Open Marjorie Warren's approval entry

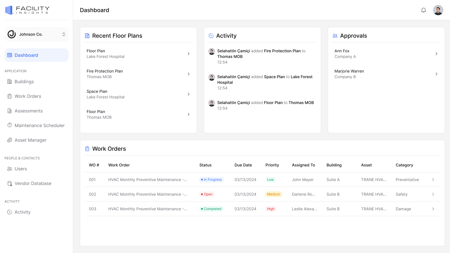coord(436,74)
